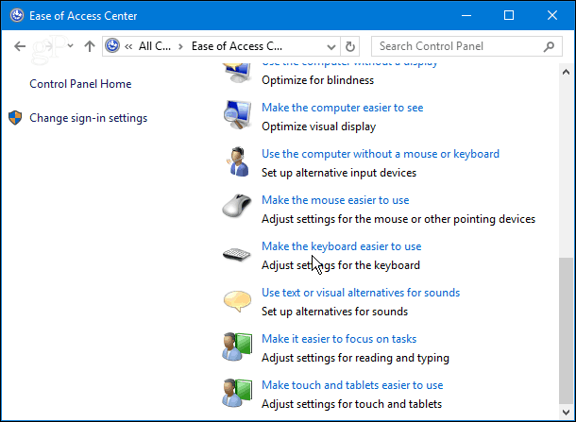
Task: Click the scrollbar up arrow
Action: (x=566, y=72)
